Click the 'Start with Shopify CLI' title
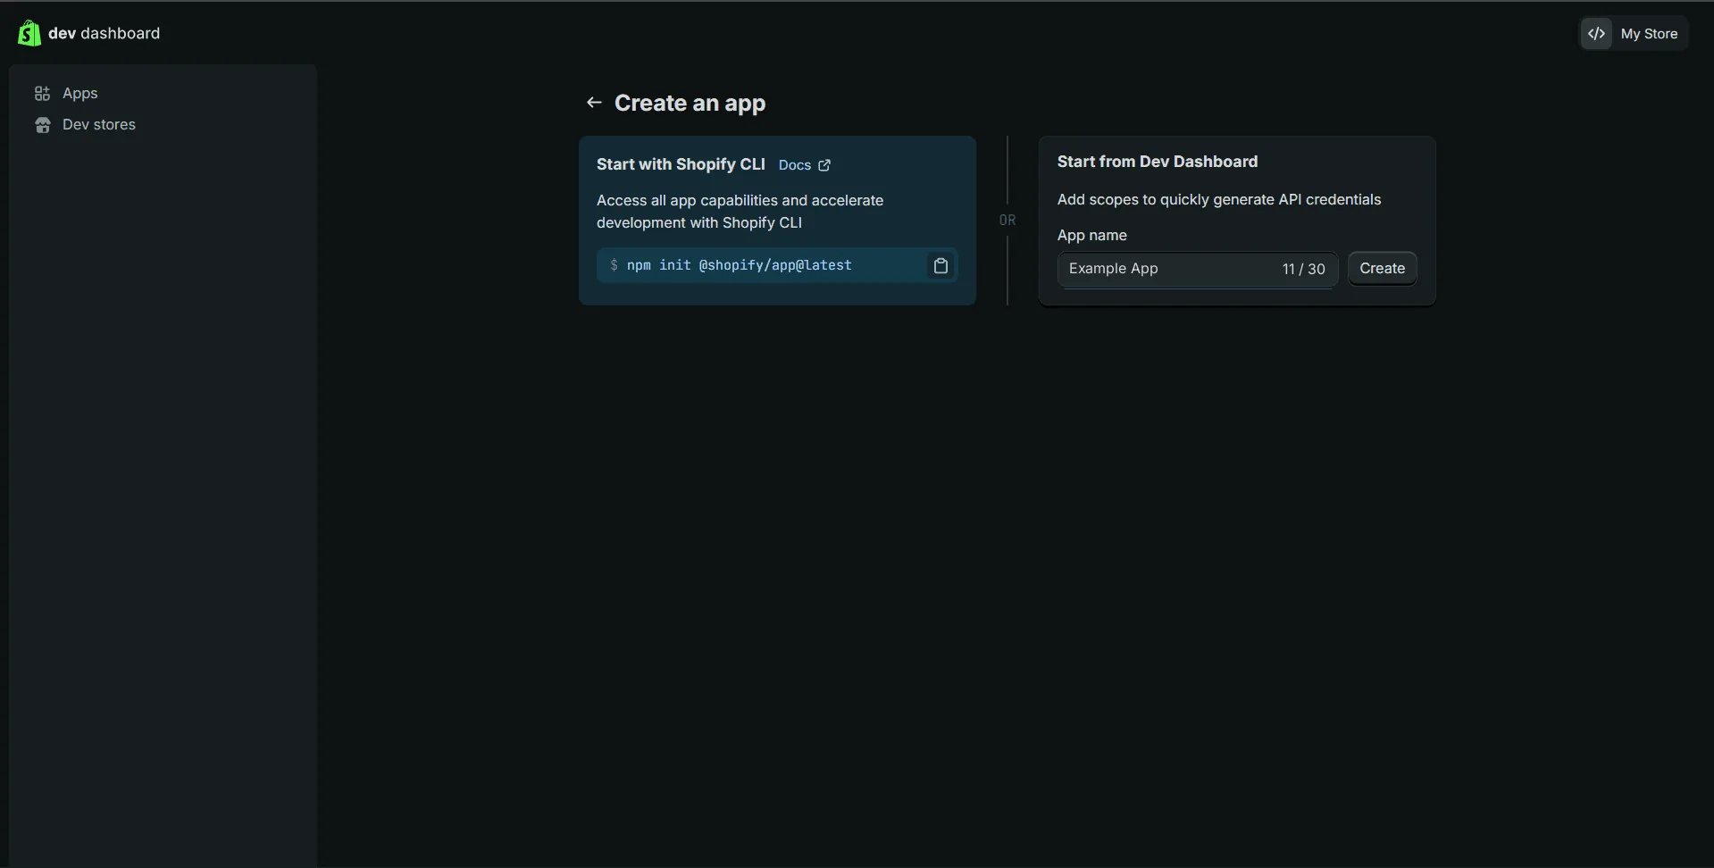The image size is (1714, 868). (x=681, y=164)
